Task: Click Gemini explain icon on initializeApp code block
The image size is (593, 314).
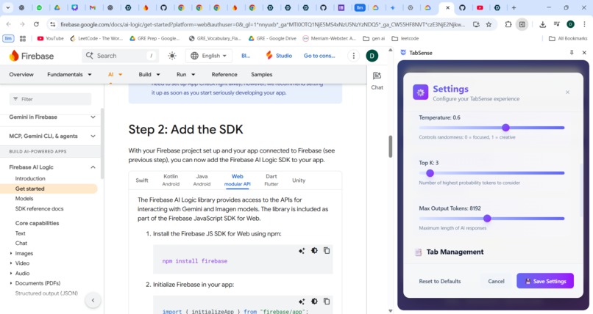Action: (302, 302)
